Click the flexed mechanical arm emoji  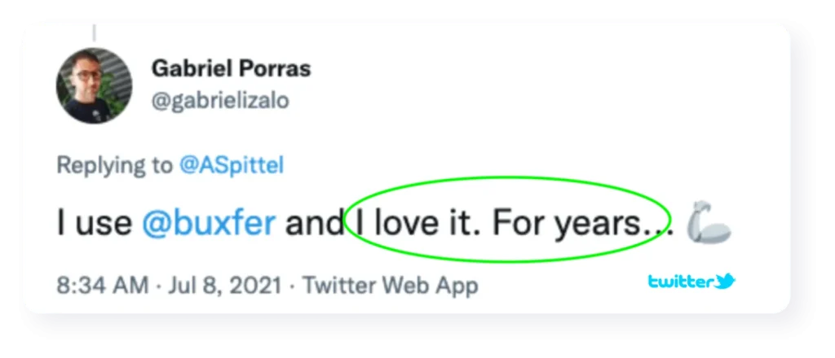709,221
